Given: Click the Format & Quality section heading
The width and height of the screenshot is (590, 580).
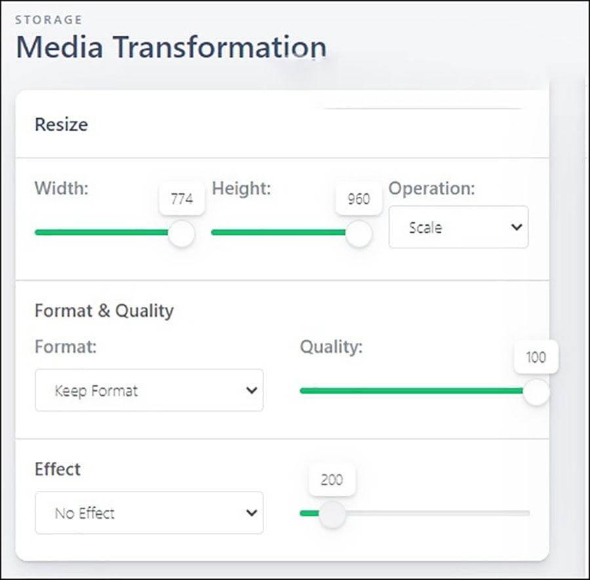Looking at the screenshot, I should tap(104, 310).
